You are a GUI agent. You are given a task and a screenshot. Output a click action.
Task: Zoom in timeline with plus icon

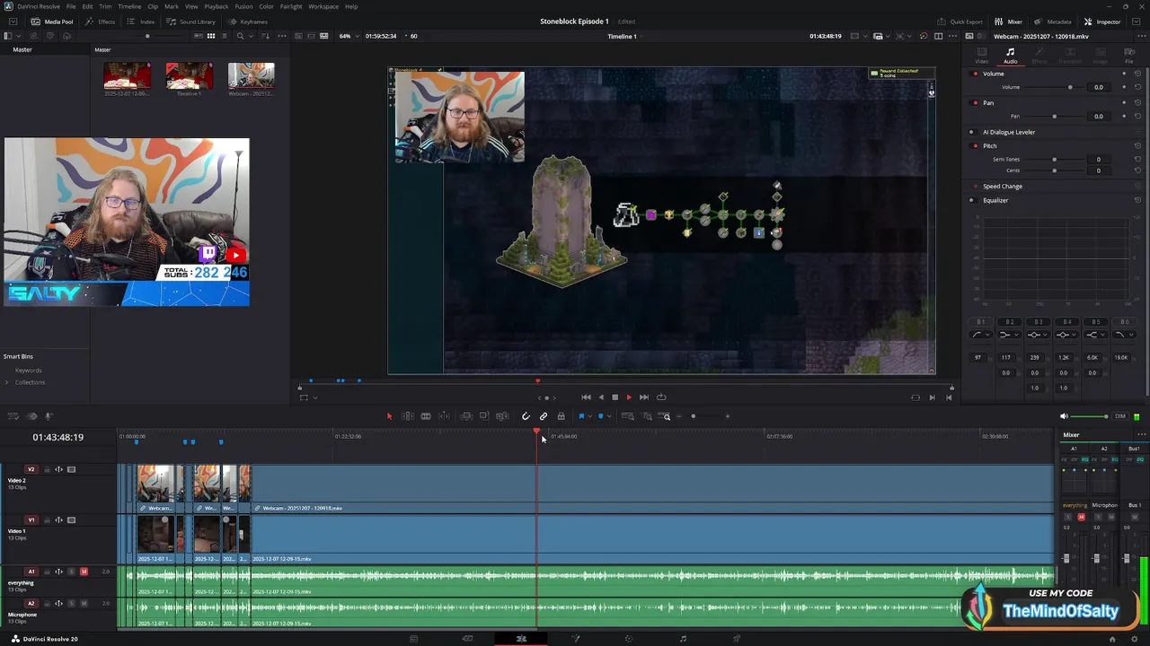click(728, 416)
